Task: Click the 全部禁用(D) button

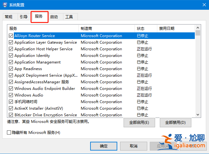Action: coord(175,122)
